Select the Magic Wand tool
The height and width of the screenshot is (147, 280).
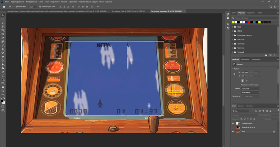(x=3, y=27)
